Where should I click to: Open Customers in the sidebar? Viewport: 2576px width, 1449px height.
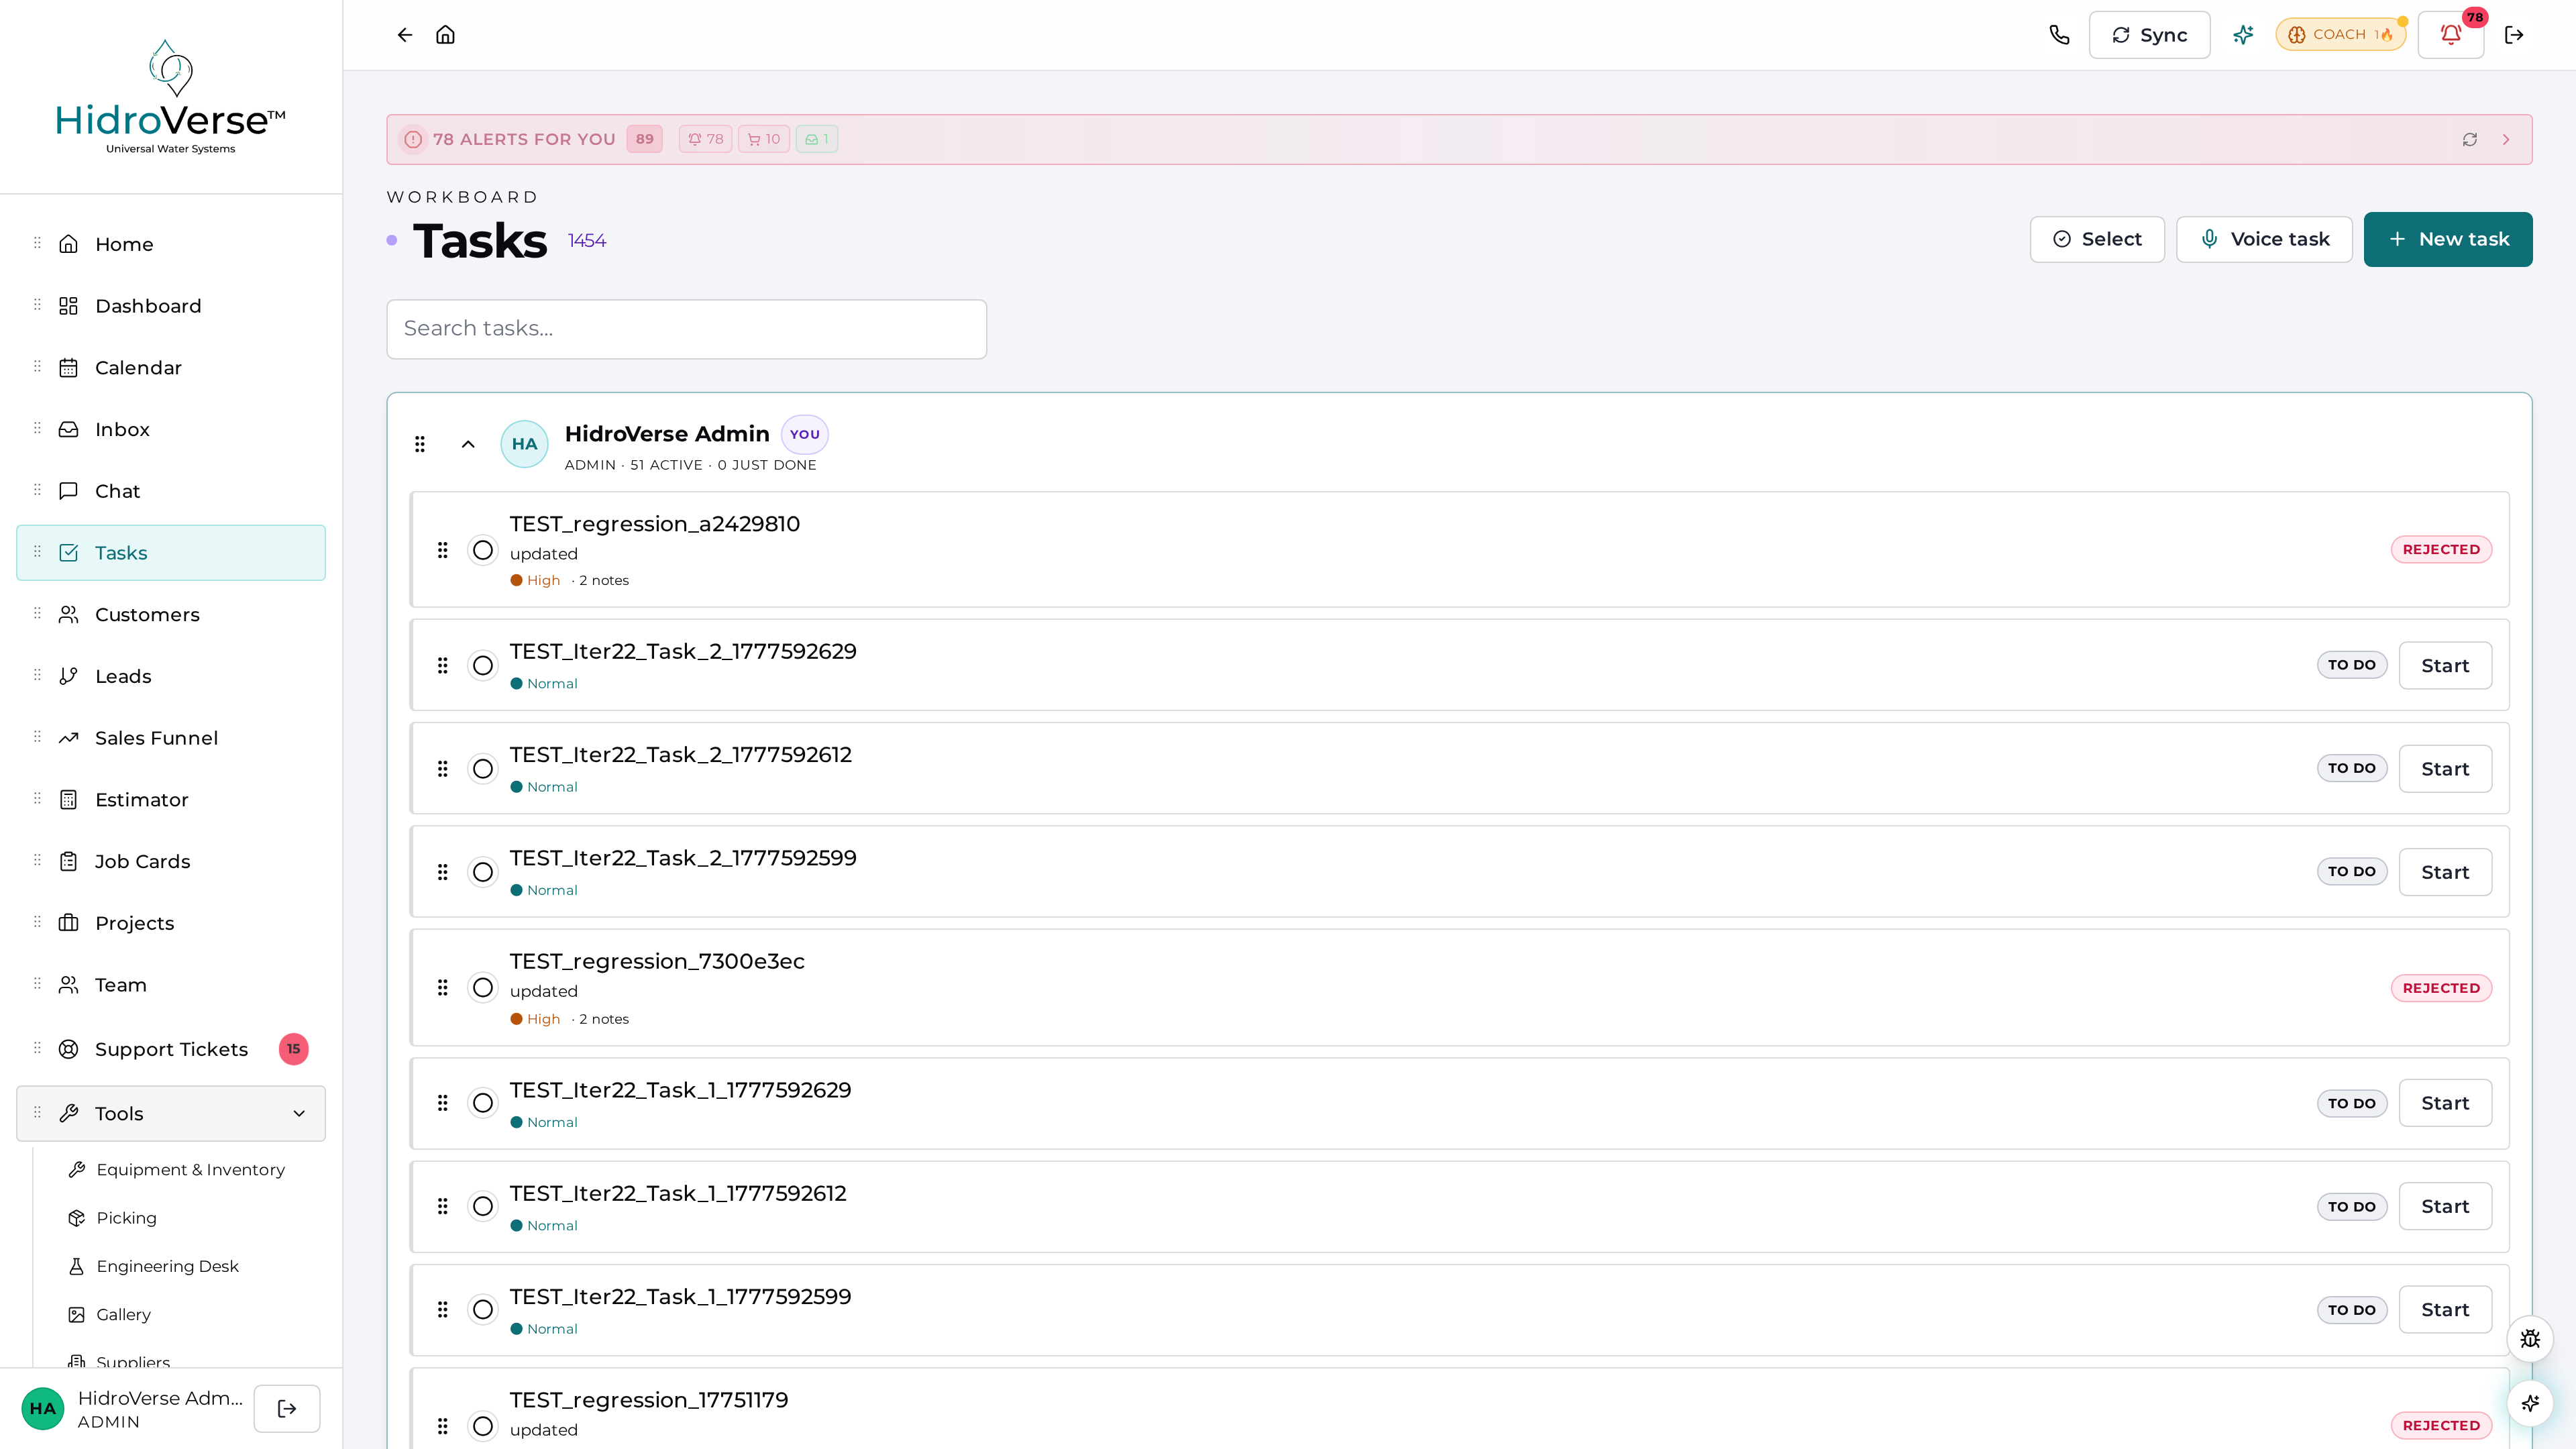point(171,614)
